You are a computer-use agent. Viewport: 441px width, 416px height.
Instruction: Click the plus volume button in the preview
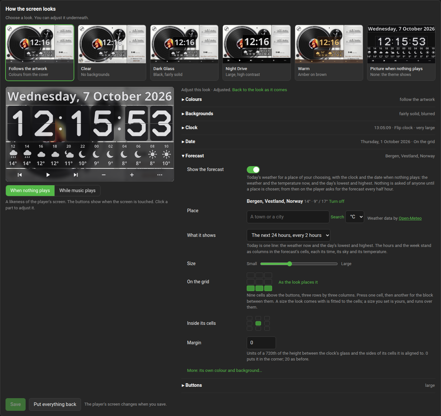pos(132,175)
